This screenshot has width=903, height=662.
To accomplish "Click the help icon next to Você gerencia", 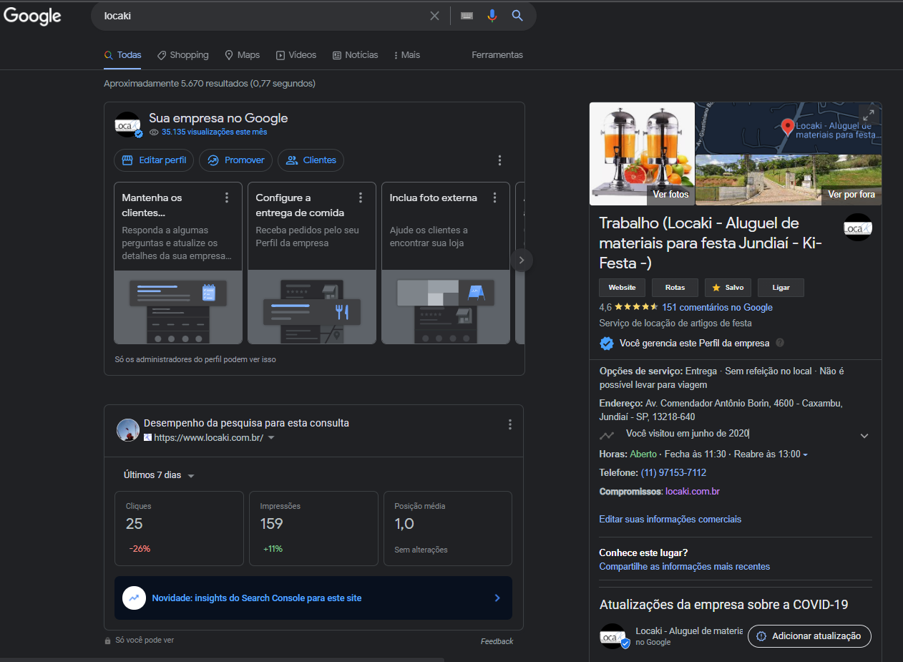I will coord(780,343).
